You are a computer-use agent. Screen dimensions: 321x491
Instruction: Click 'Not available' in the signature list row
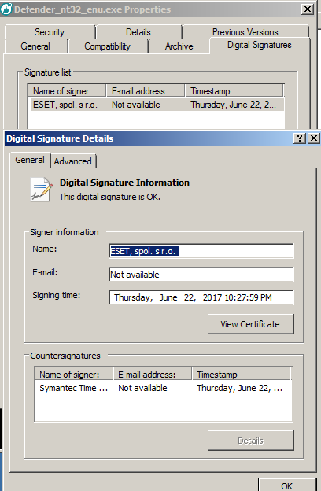click(136, 105)
